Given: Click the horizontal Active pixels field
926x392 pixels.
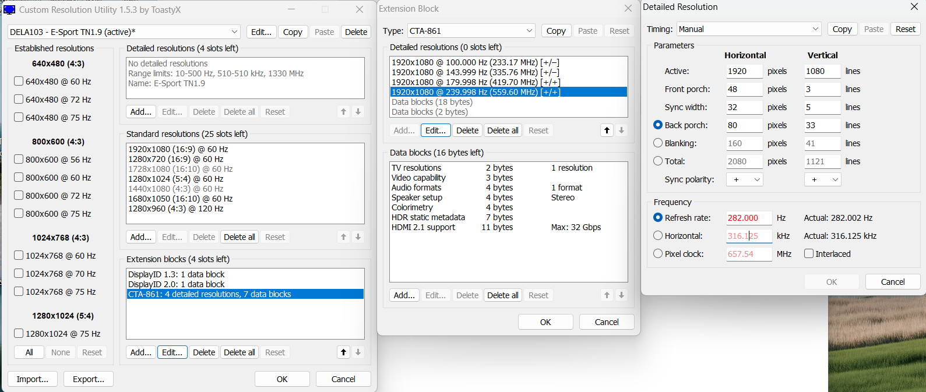Looking at the screenshot, I should coord(744,71).
